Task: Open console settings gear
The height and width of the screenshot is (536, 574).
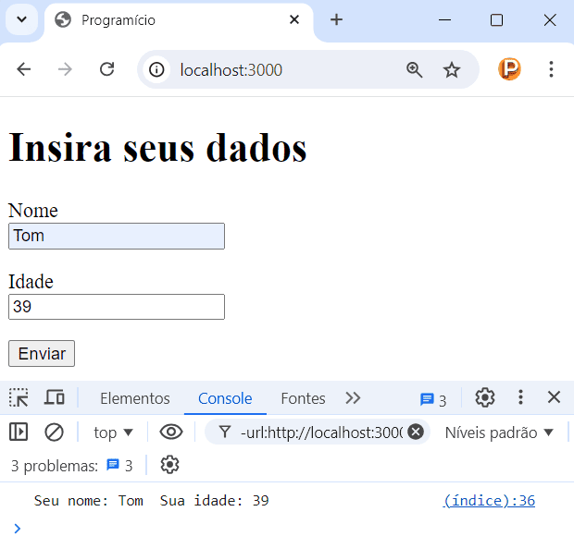Action: [x=169, y=465]
